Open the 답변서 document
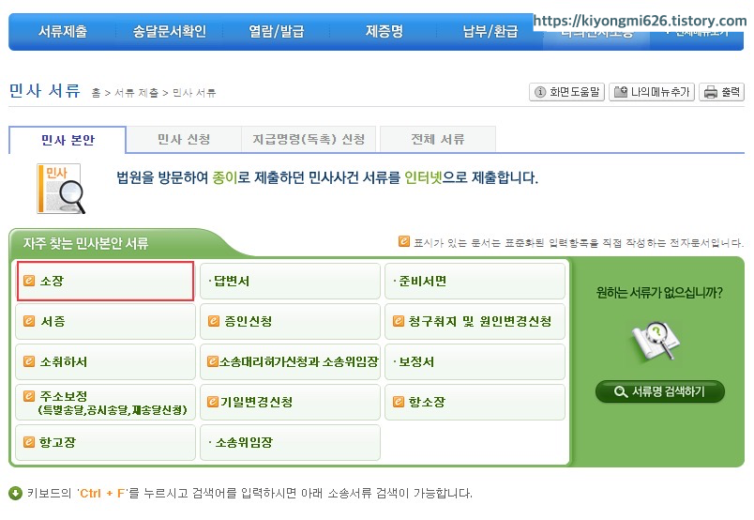754x520 pixels. click(x=290, y=282)
